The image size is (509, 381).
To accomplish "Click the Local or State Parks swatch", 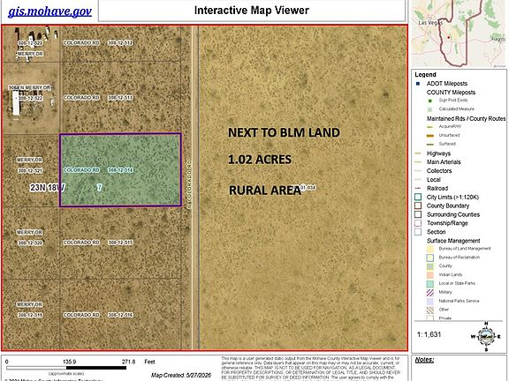I will click(430, 284).
